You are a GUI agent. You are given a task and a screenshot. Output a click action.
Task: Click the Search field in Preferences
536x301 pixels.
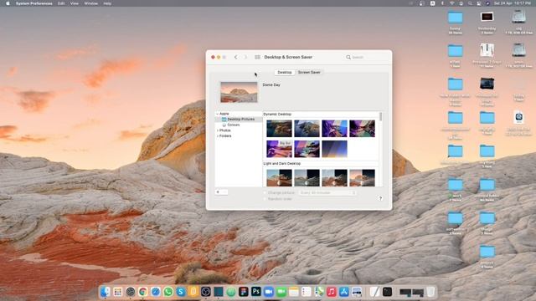tap(367, 57)
